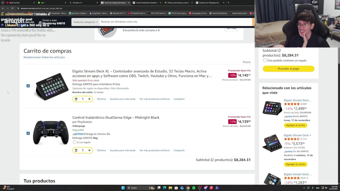Click Eliminar for the DualSense Edge
The height and width of the screenshot is (191, 340).
point(101,150)
